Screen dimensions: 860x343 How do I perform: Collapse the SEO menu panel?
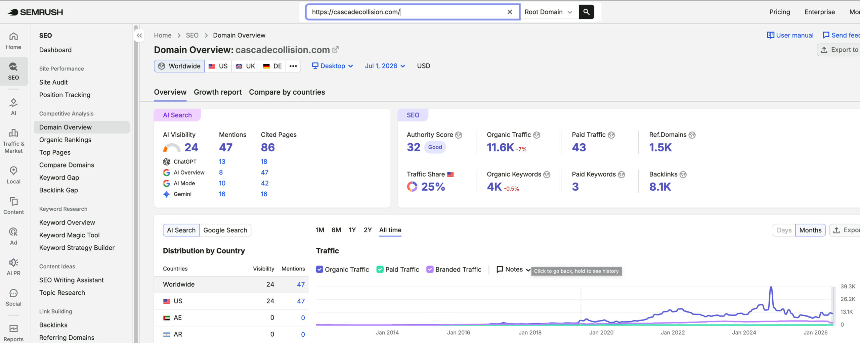[x=139, y=35]
